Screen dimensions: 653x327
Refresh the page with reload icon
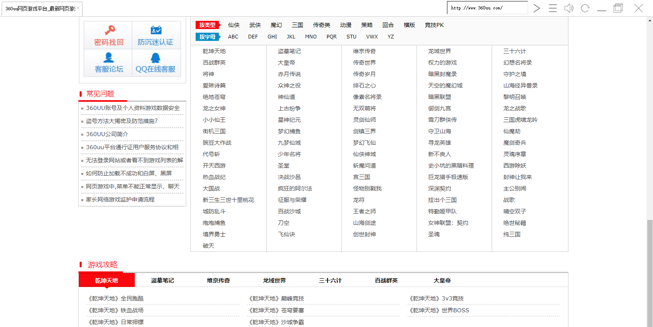(585, 8)
